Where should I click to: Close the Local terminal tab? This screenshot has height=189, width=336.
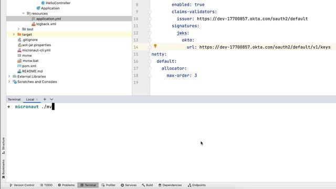[37, 99]
